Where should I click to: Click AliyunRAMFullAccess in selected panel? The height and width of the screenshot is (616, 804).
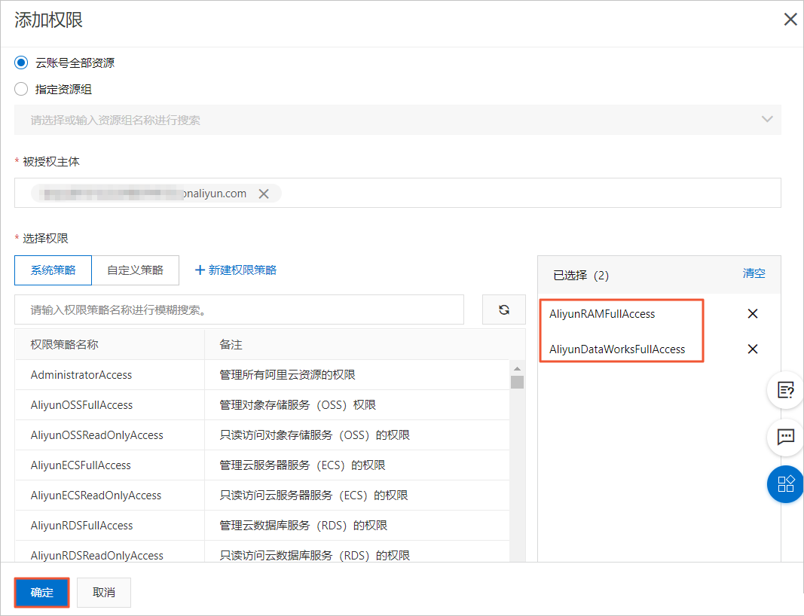coord(602,313)
